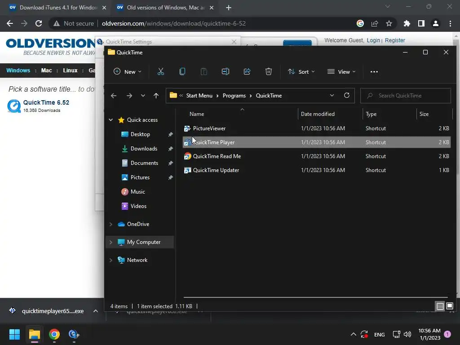The width and height of the screenshot is (460, 345).
Task: Switch to large thumbnails view icon
Action: click(x=450, y=306)
